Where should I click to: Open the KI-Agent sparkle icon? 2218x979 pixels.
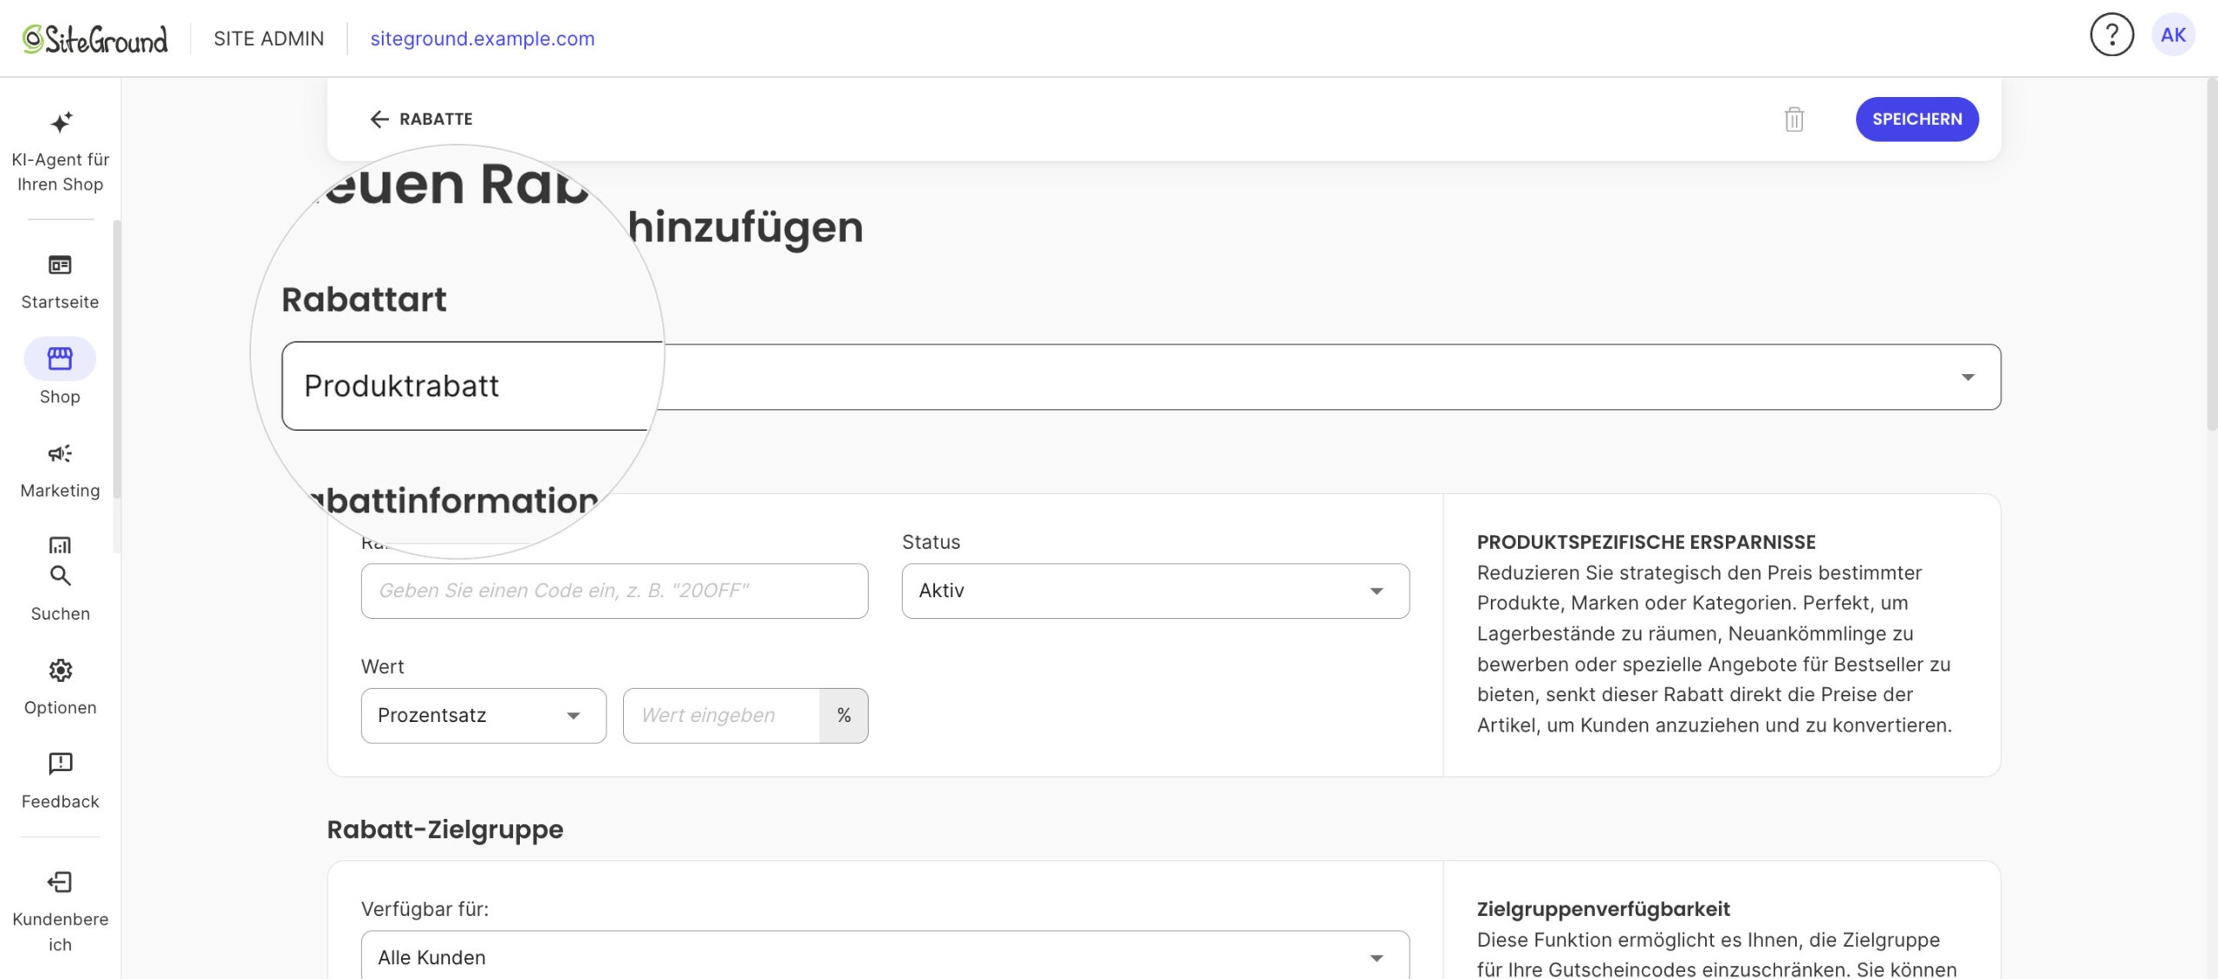(60, 122)
